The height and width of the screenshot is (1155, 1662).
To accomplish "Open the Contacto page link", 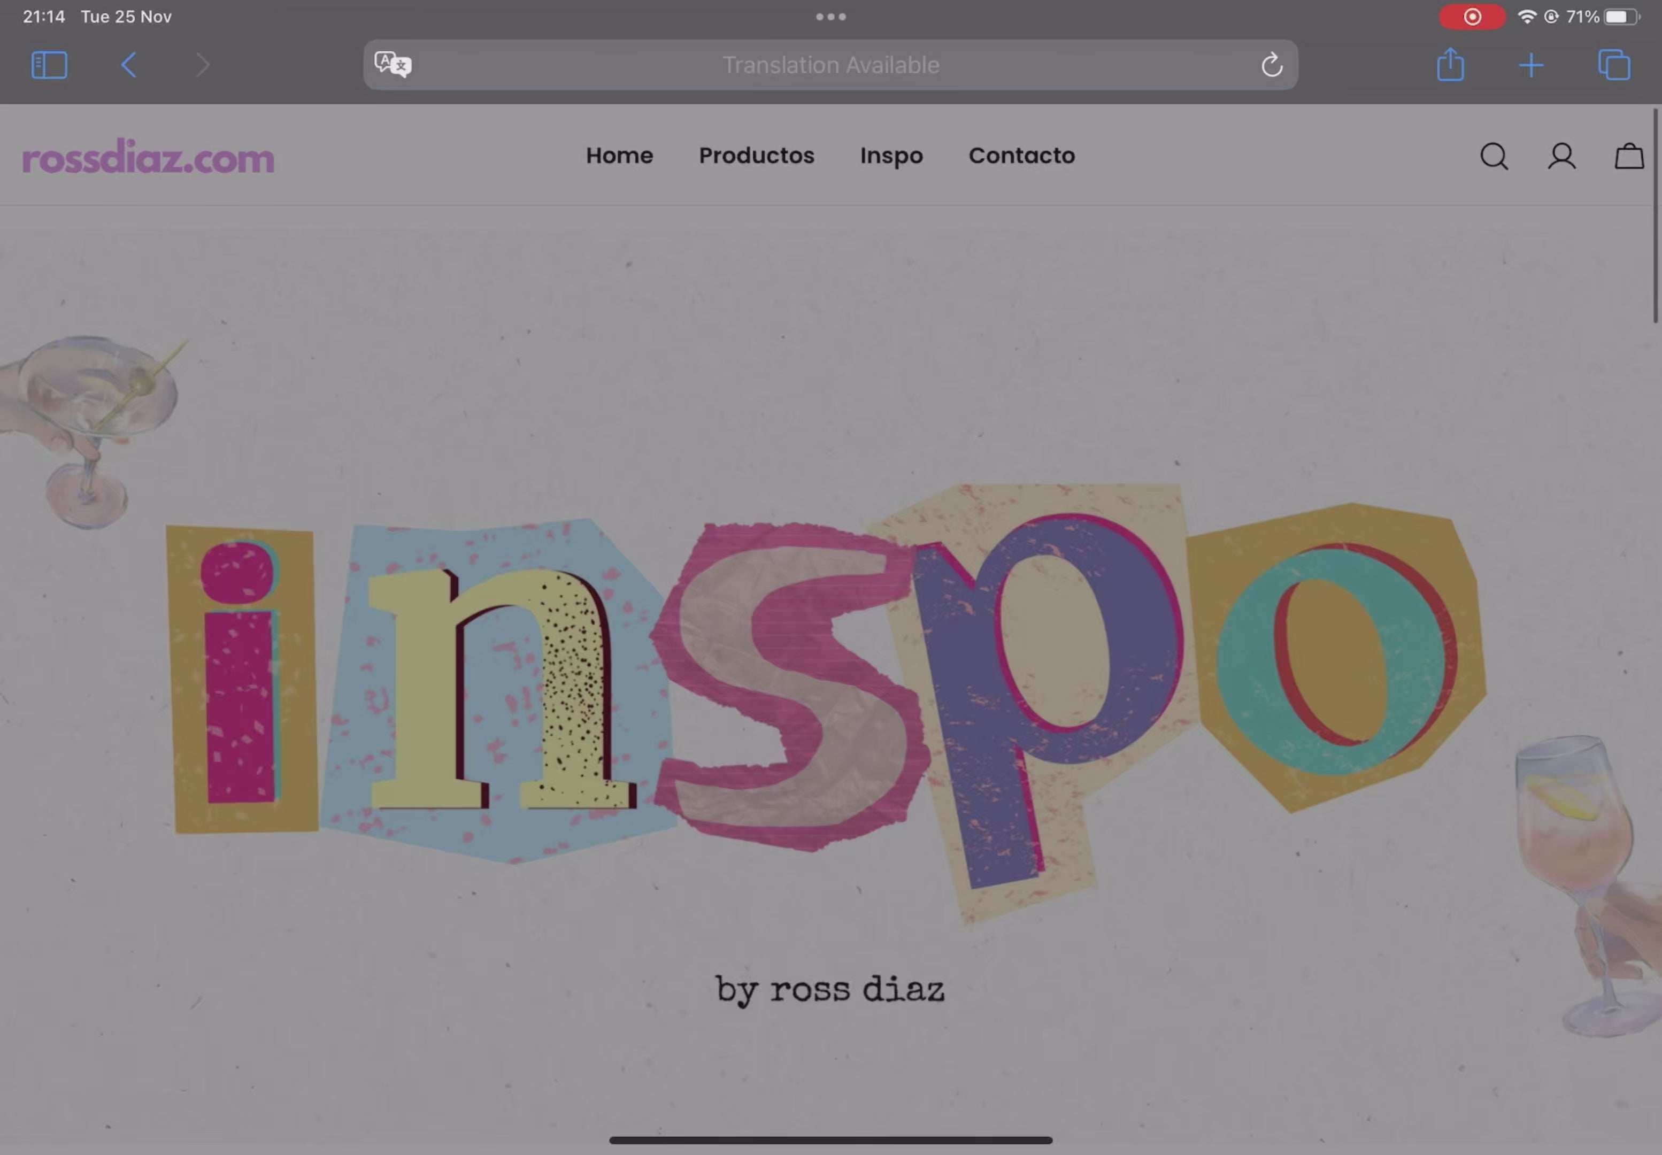I will click(1022, 156).
